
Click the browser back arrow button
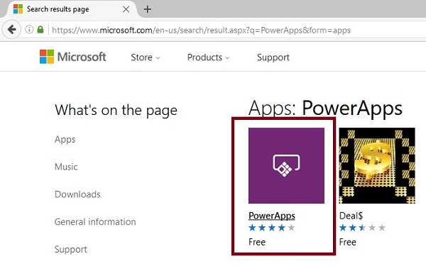tap(11, 29)
